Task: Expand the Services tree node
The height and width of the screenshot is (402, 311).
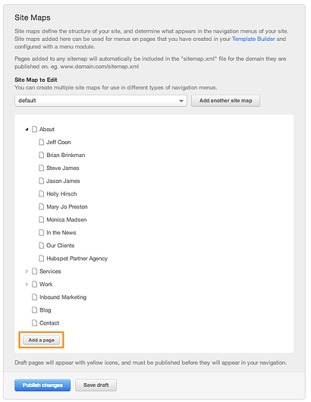Action: click(x=27, y=272)
